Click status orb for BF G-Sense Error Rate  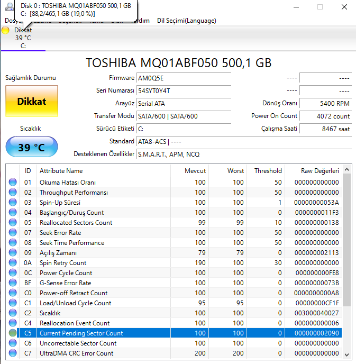(x=13, y=283)
